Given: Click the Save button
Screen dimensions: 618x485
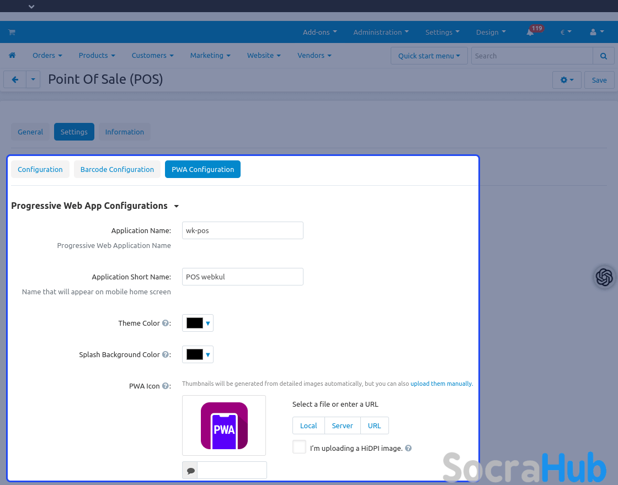Looking at the screenshot, I should (599, 80).
